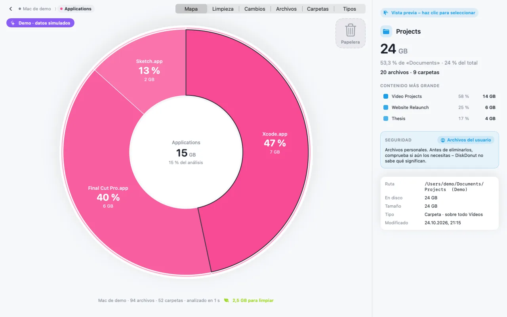Select the Xcode.app donut segment
Screen dimensions: 507x317
275,143
